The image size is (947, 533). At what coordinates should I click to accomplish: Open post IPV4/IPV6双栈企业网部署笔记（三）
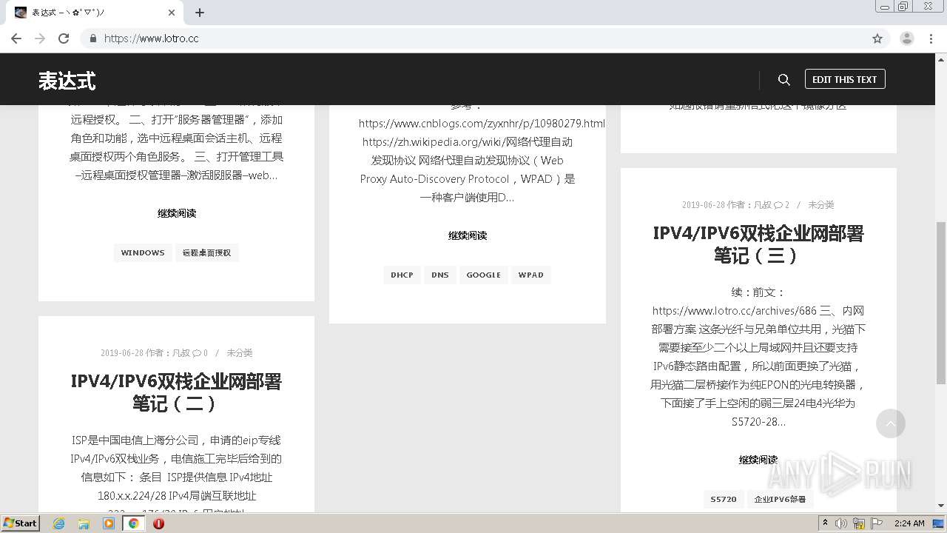[x=758, y=244]
